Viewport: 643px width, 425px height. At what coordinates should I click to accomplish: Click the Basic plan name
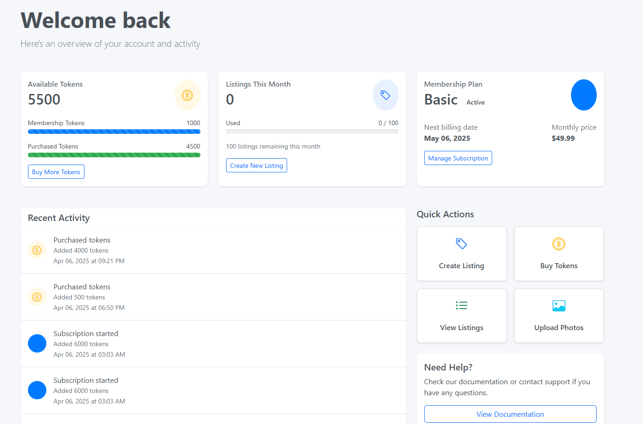pyautogui.click(x=441, y=99)
